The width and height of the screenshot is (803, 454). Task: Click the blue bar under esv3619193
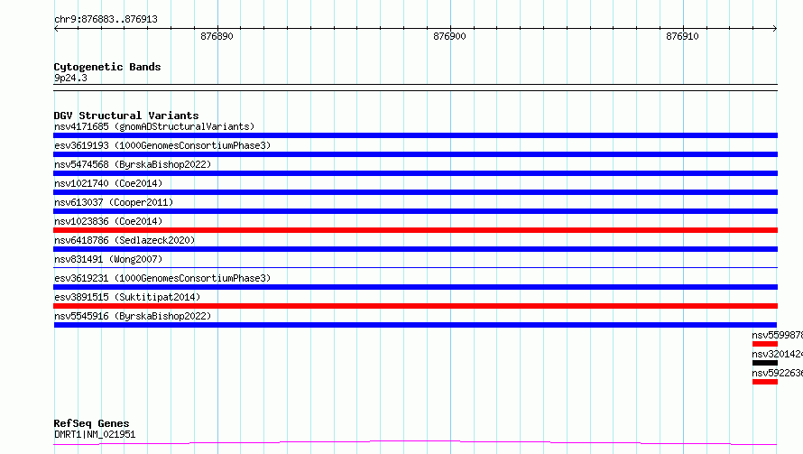tap(415, 154)
